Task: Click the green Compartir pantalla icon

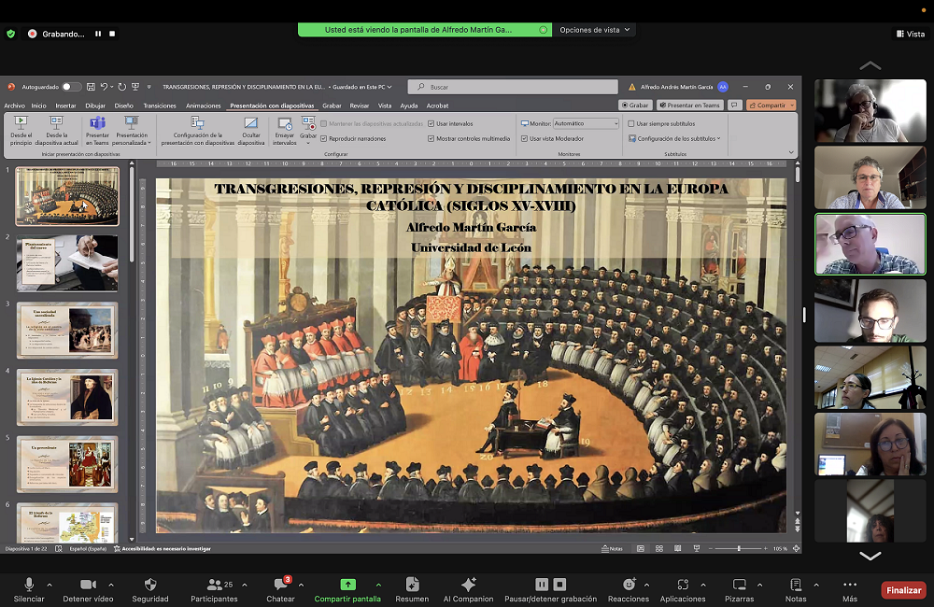Action: coord(347,585)
